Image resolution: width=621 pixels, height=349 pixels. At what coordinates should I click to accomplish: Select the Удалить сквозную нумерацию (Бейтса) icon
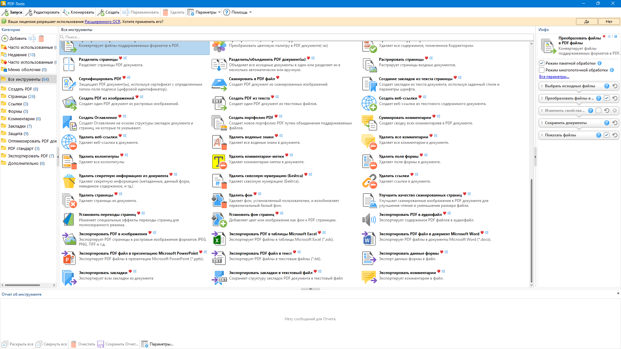tap(219, 180)
